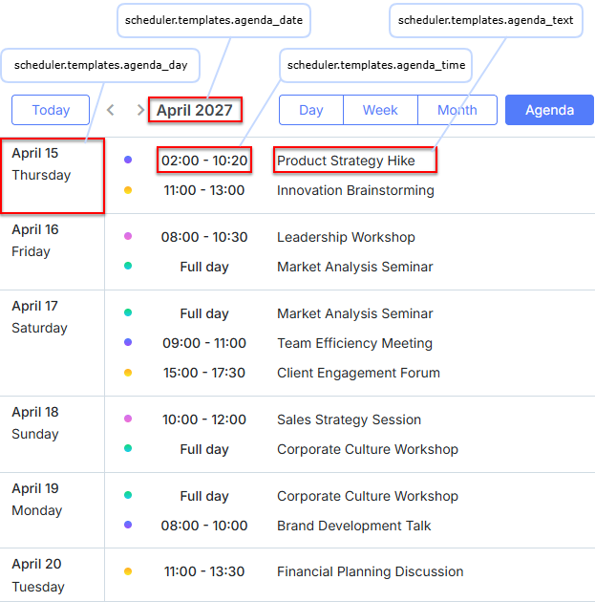Click the 10:00 - 12:00 time label

204,419
